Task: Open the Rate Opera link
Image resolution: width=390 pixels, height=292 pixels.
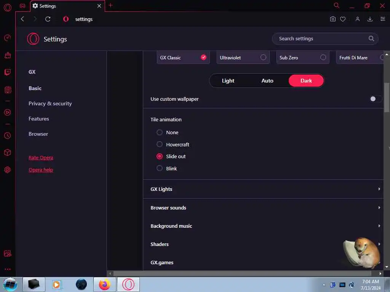Action: click(41, 158)
